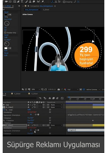Select the Pan Behind anchor point tool

coord(10,1)
